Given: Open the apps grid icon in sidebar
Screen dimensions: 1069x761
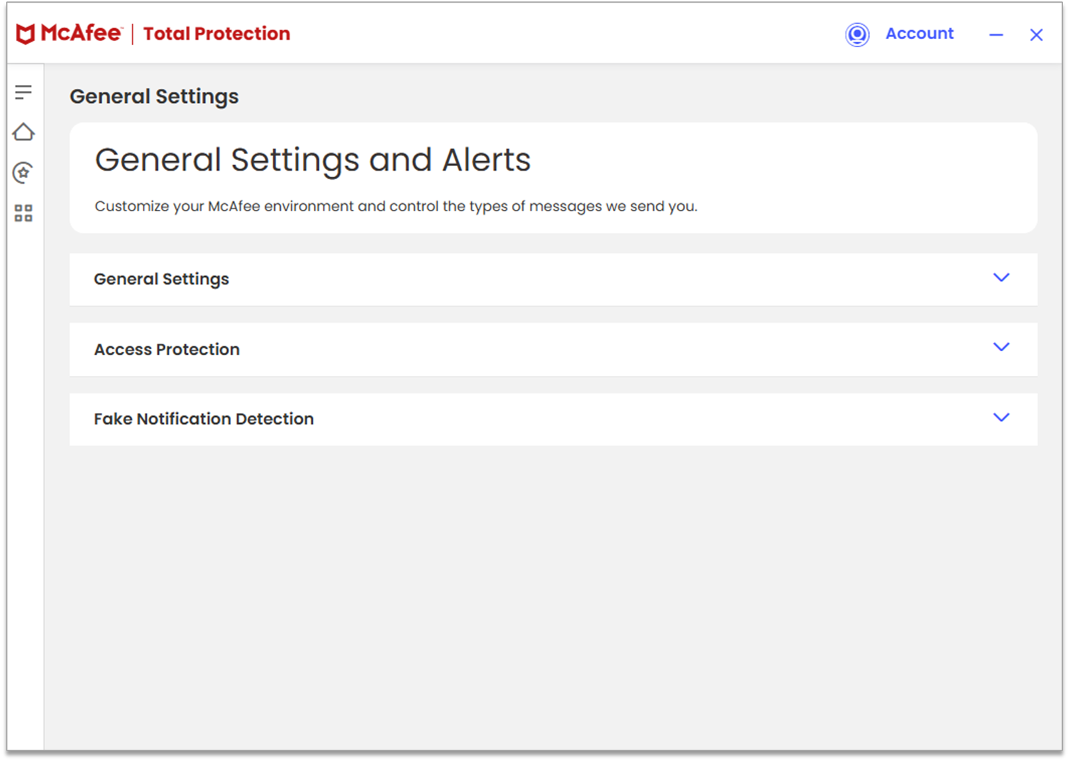Looking at the screenshot, I should tap(23, 213).
